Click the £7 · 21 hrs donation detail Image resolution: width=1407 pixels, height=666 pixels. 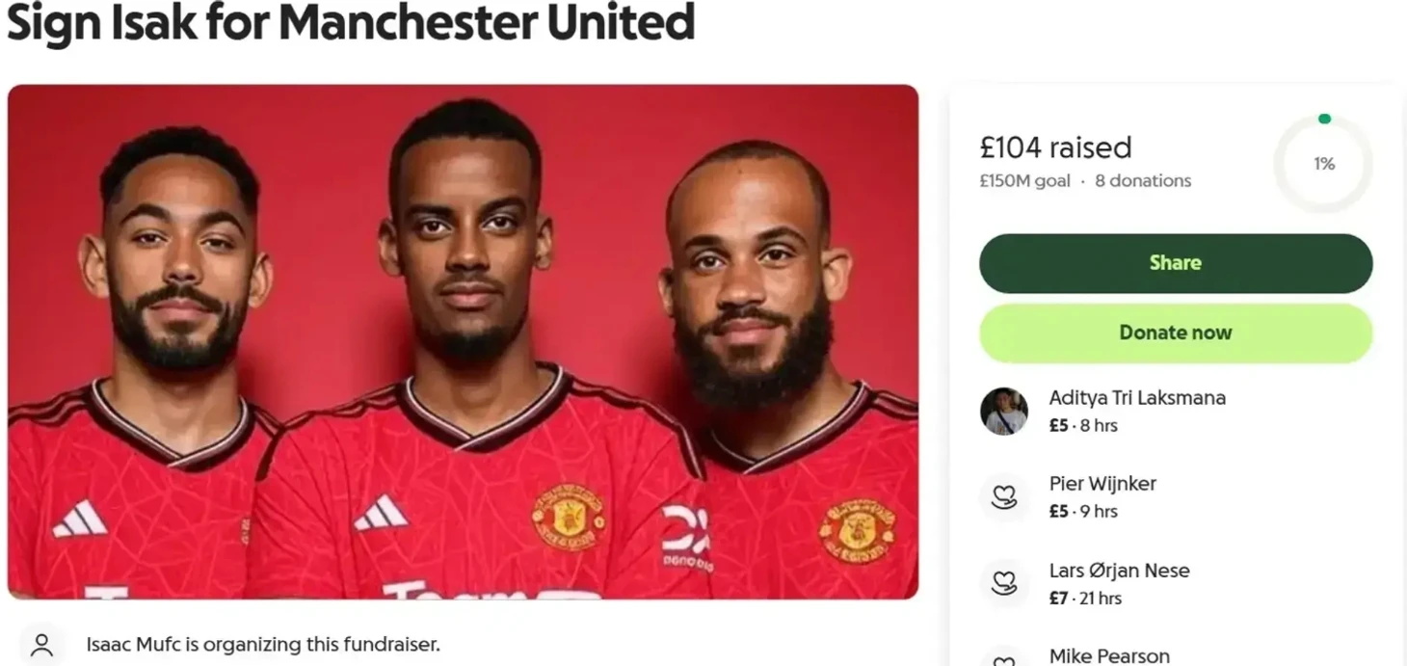tap(1085, 598)
